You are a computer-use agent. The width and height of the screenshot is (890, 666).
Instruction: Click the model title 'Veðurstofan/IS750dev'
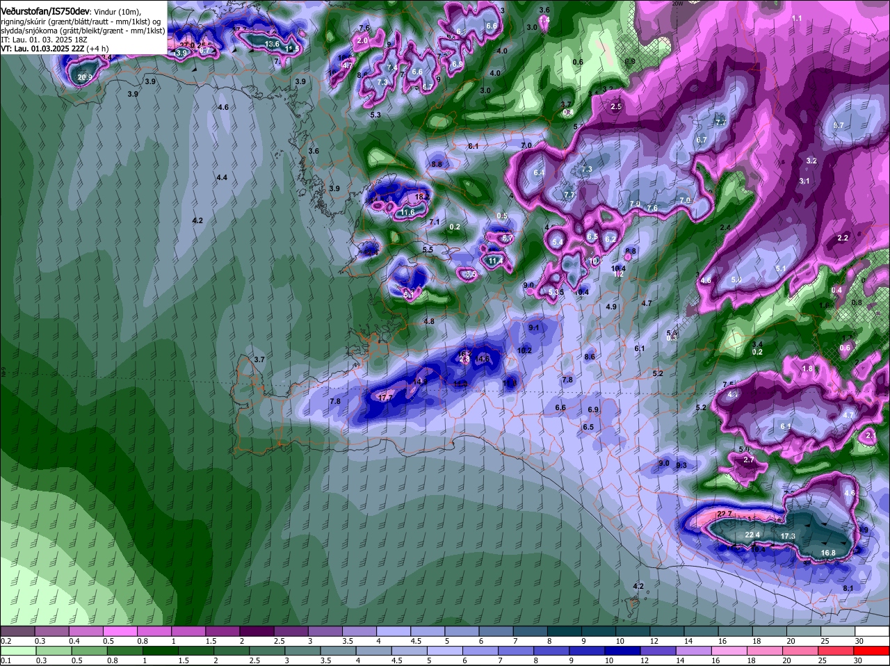coord(45,12)
